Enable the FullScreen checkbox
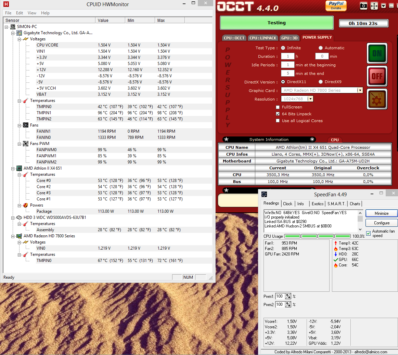 click(278, 107)
